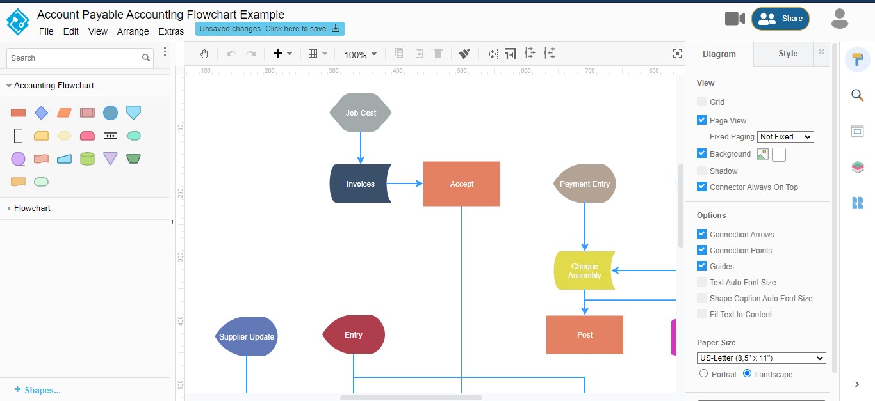Viewport: 875px width, 401px height.
Task: Click the More Shapes link
Action: [38, 390]
